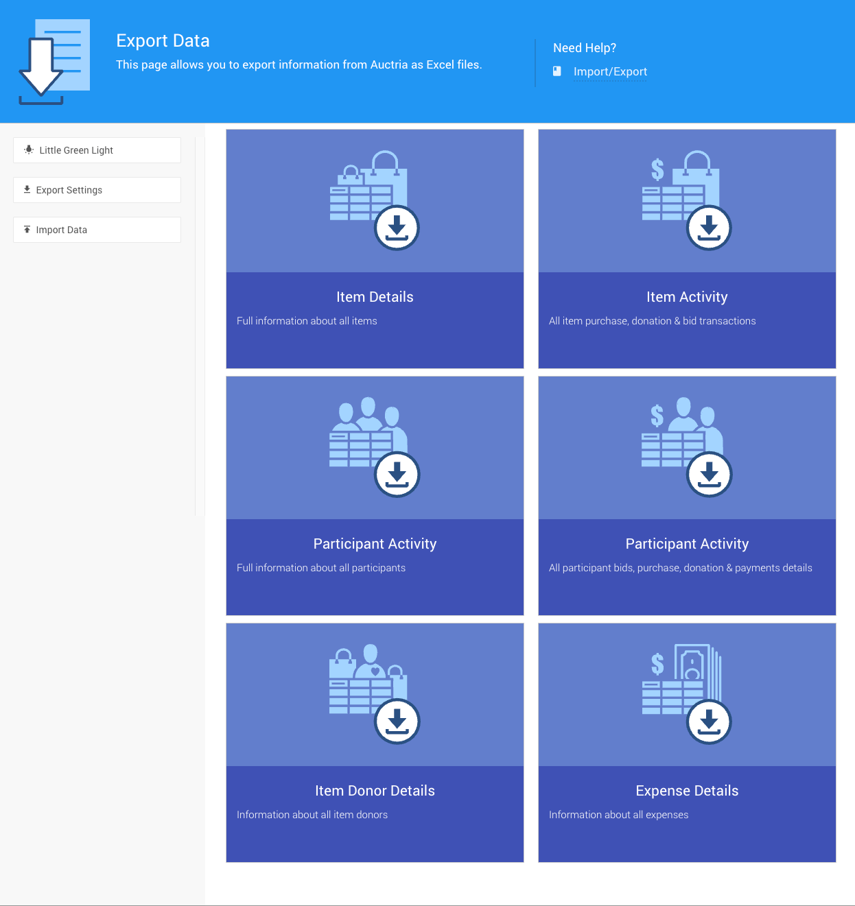Image resolution: width=855 pixels, height=906 pixels.
Task: Click the book icon beside Import/Export
Action: 557,71
